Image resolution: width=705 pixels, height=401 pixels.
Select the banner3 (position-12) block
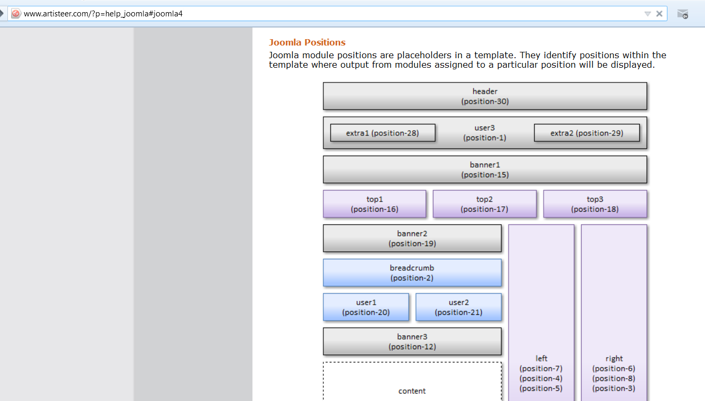[x=412, y=342]
